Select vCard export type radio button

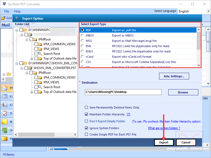(x=82, y=57)
